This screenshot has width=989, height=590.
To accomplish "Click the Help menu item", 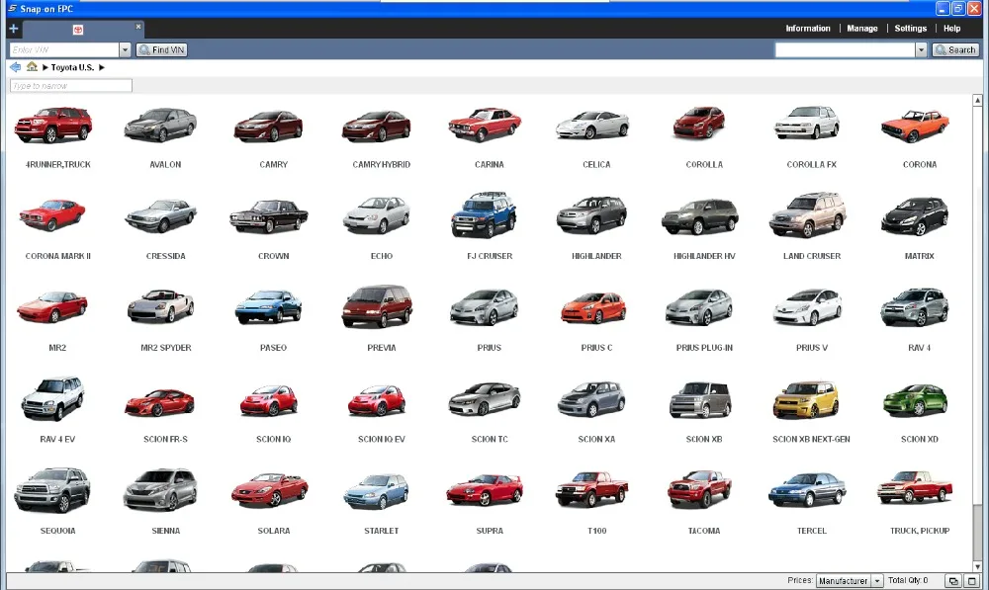I will click(x=952, y=28).
